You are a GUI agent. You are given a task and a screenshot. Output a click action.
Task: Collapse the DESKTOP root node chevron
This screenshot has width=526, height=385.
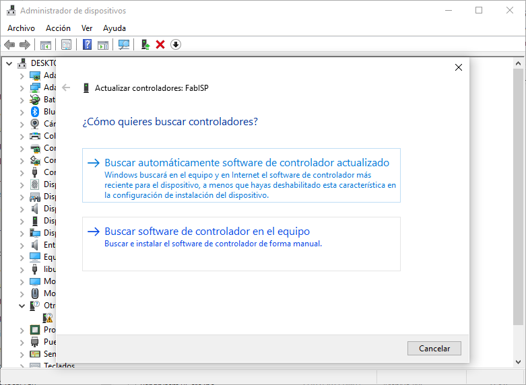point(9,63)
